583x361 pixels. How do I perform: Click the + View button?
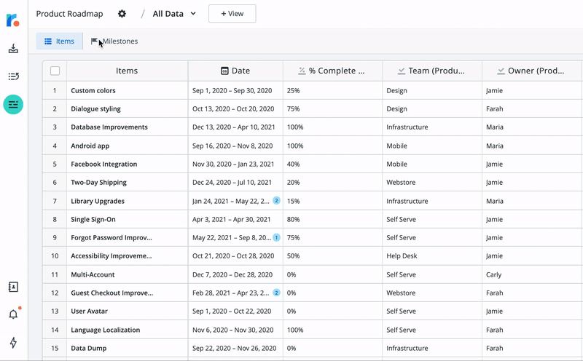click(232, 14)
